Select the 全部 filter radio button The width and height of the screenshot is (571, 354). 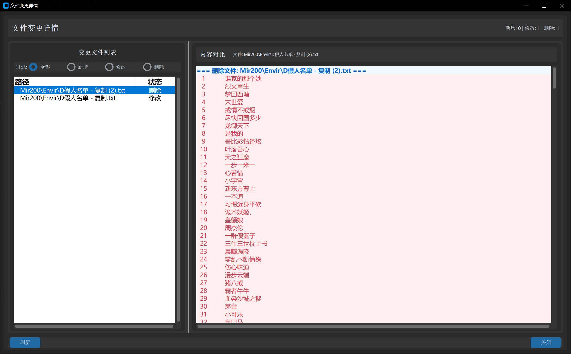tap(33, 67)
